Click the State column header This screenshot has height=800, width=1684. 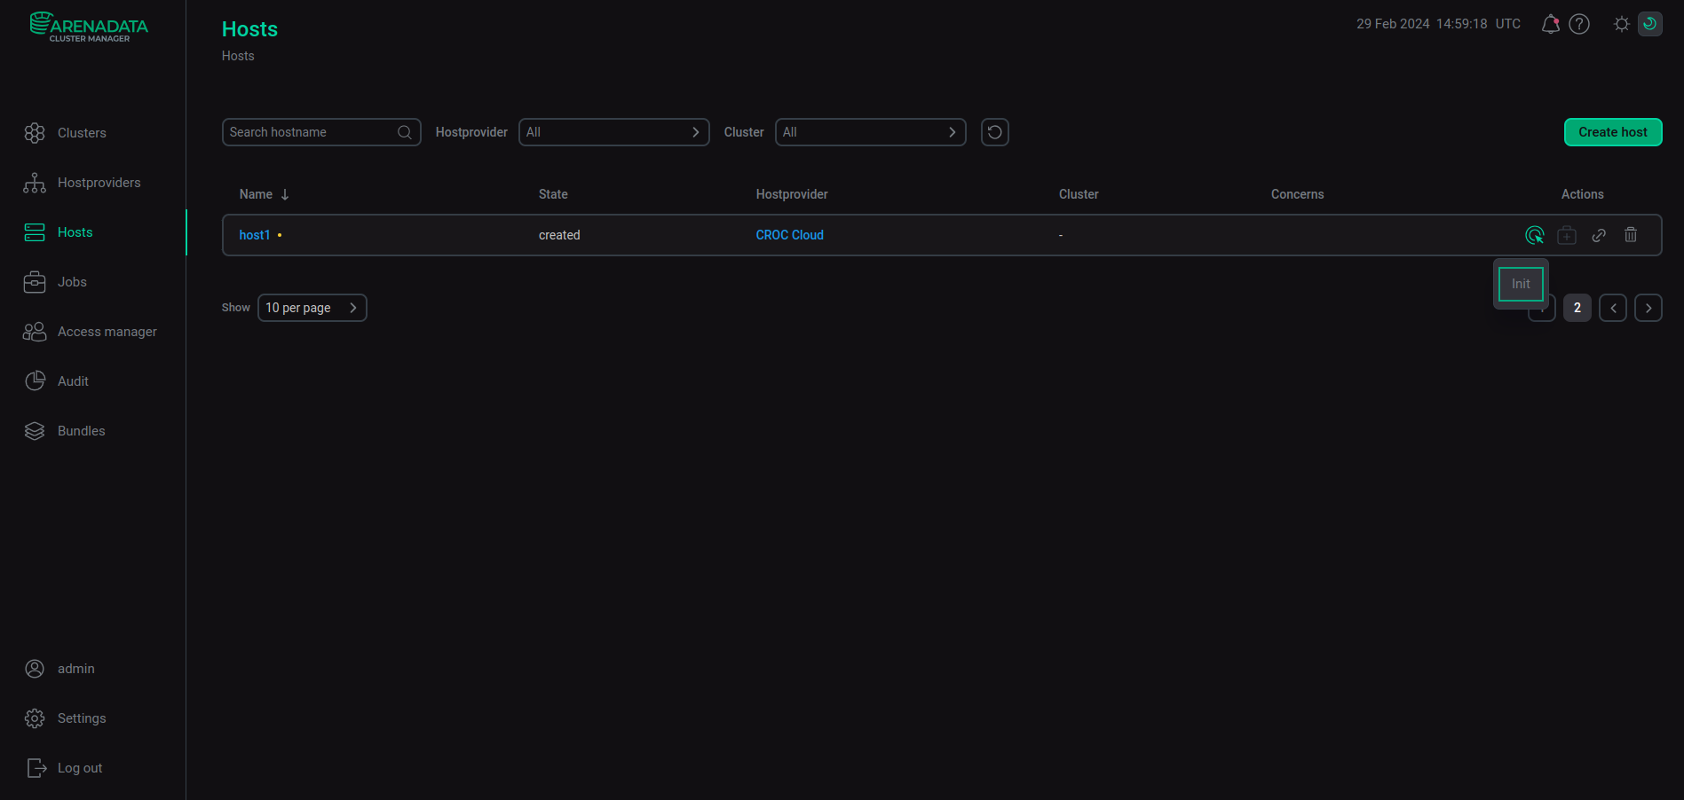(x=553, y=194)
